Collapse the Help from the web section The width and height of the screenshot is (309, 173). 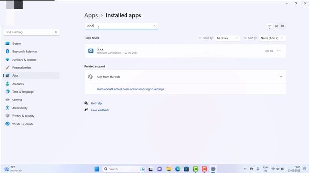[x=281, y=77]
